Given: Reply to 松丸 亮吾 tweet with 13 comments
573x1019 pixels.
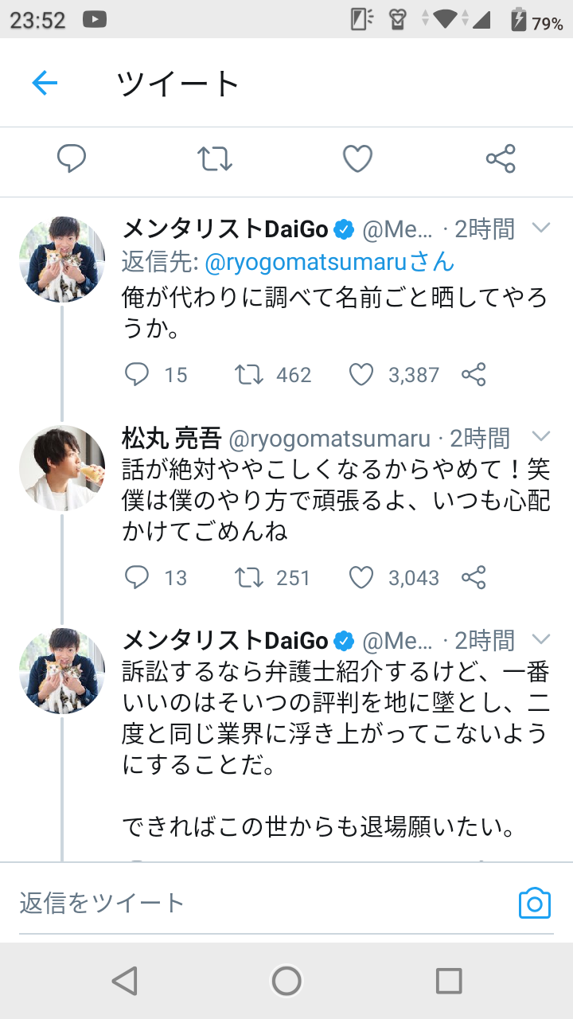Looking at the screenshot, I should 138,577.
